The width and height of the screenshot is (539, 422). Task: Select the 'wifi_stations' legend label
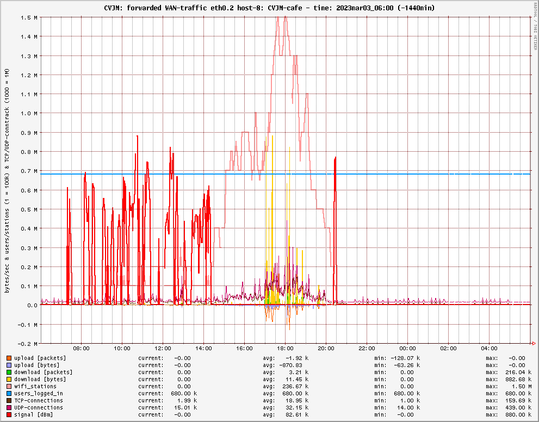point(35,386)
